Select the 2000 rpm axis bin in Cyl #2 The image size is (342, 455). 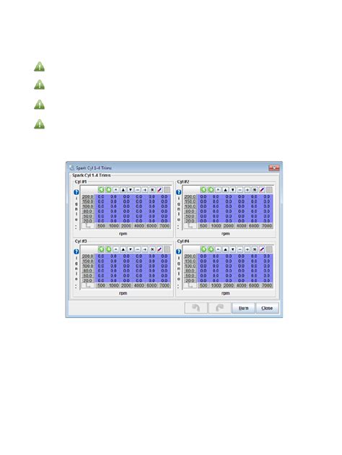point(229,226)
